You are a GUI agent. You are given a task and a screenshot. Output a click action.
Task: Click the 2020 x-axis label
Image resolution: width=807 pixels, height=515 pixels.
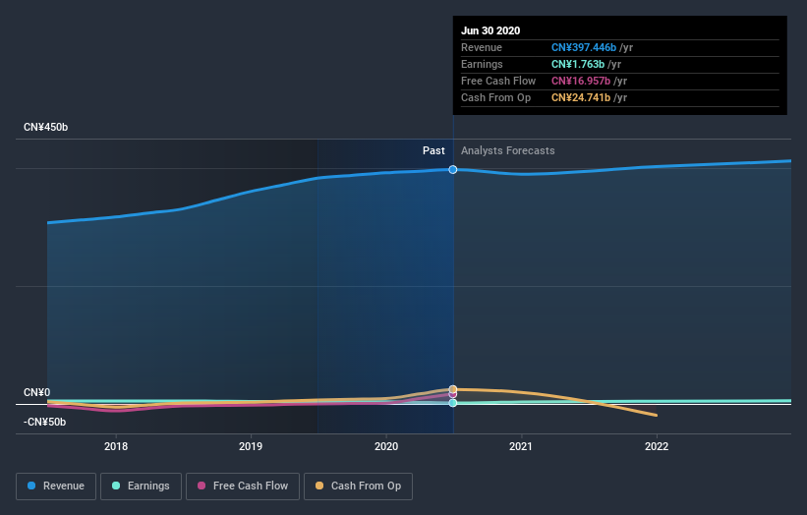click(386, 446)
